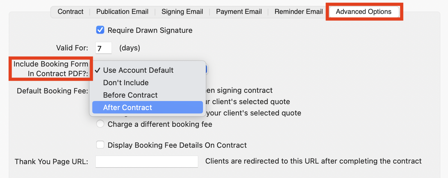This screenshot has width=448, height=178.
Task: Select After Contract in the dropdown
Action: pyautogui.click(x=127, y=107)
